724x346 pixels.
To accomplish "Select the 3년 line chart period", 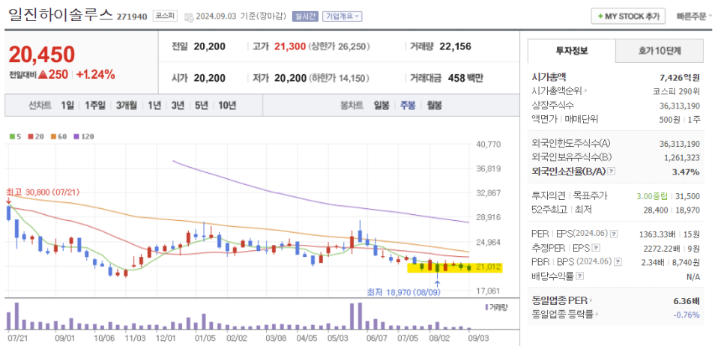I will click(178, 105).
